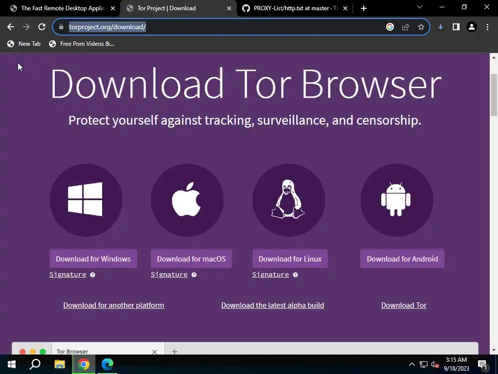Open the macOS Signature link
498x374 pixels.
(169, 275)
